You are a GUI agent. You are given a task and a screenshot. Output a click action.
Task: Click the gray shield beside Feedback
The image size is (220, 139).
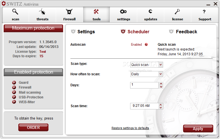point(171,32)
